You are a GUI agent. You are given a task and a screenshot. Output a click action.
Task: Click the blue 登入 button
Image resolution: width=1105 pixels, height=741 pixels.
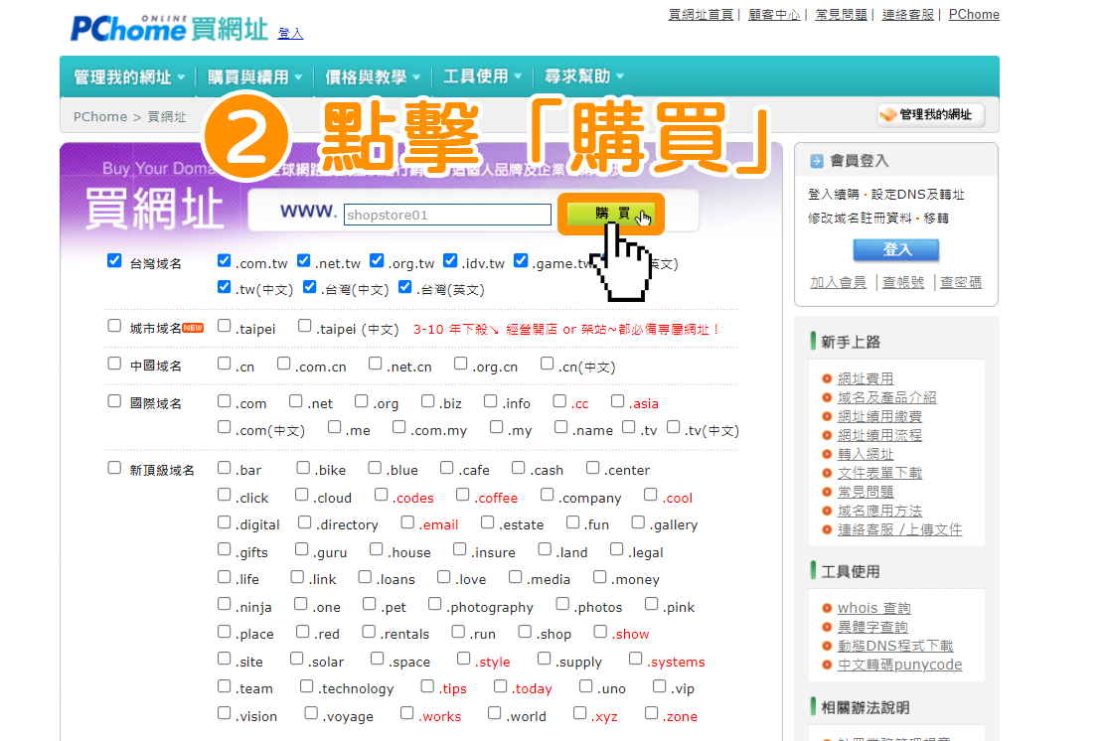pos(895,249)
